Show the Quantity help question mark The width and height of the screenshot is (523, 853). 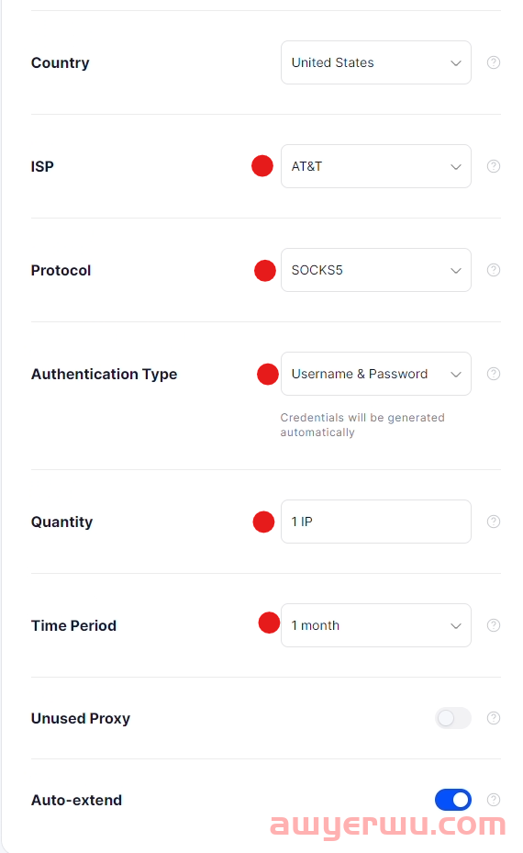coord(493,522)
